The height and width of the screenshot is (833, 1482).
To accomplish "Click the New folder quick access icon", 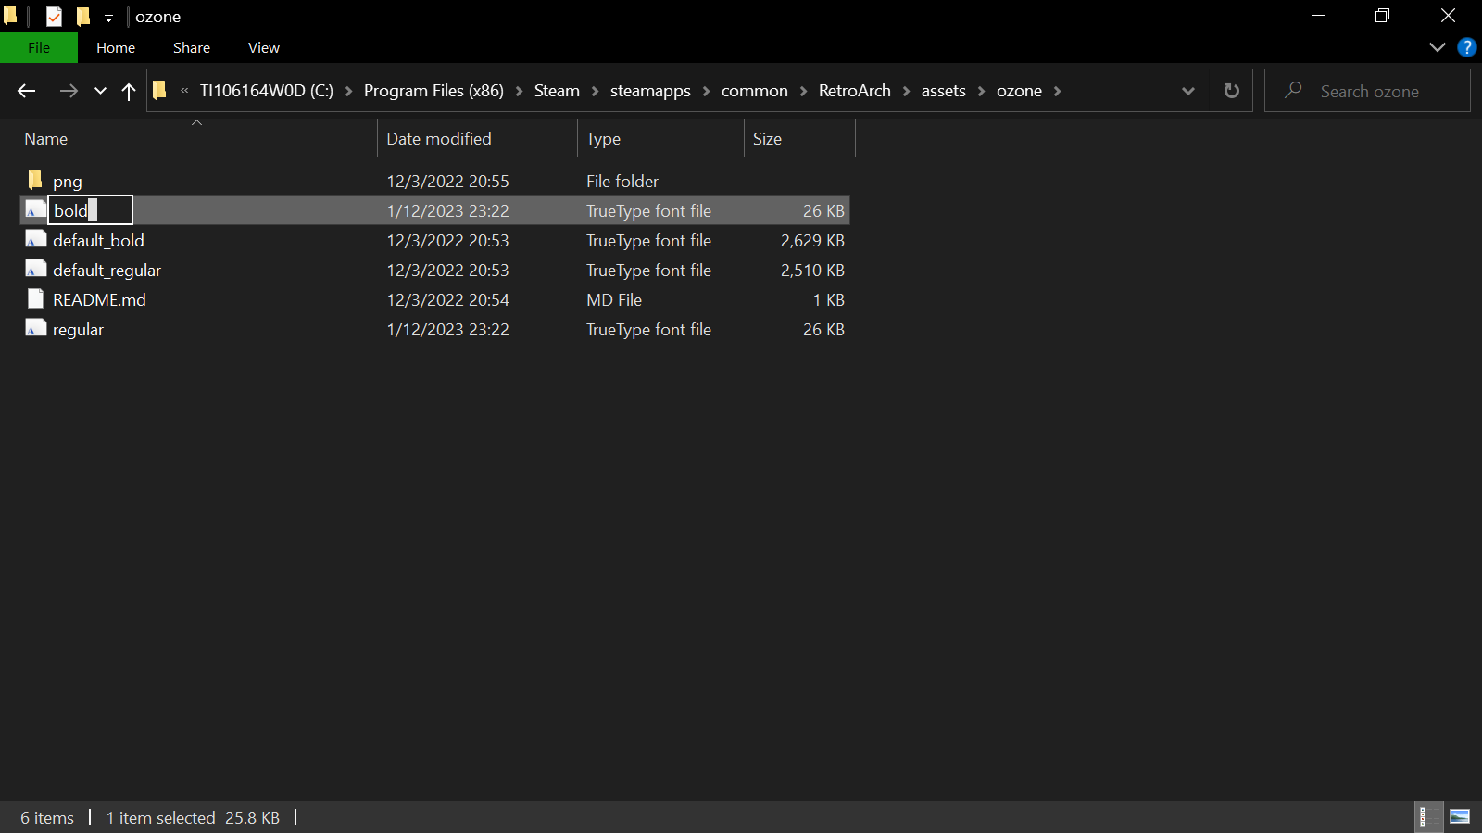I will (82, 16).
